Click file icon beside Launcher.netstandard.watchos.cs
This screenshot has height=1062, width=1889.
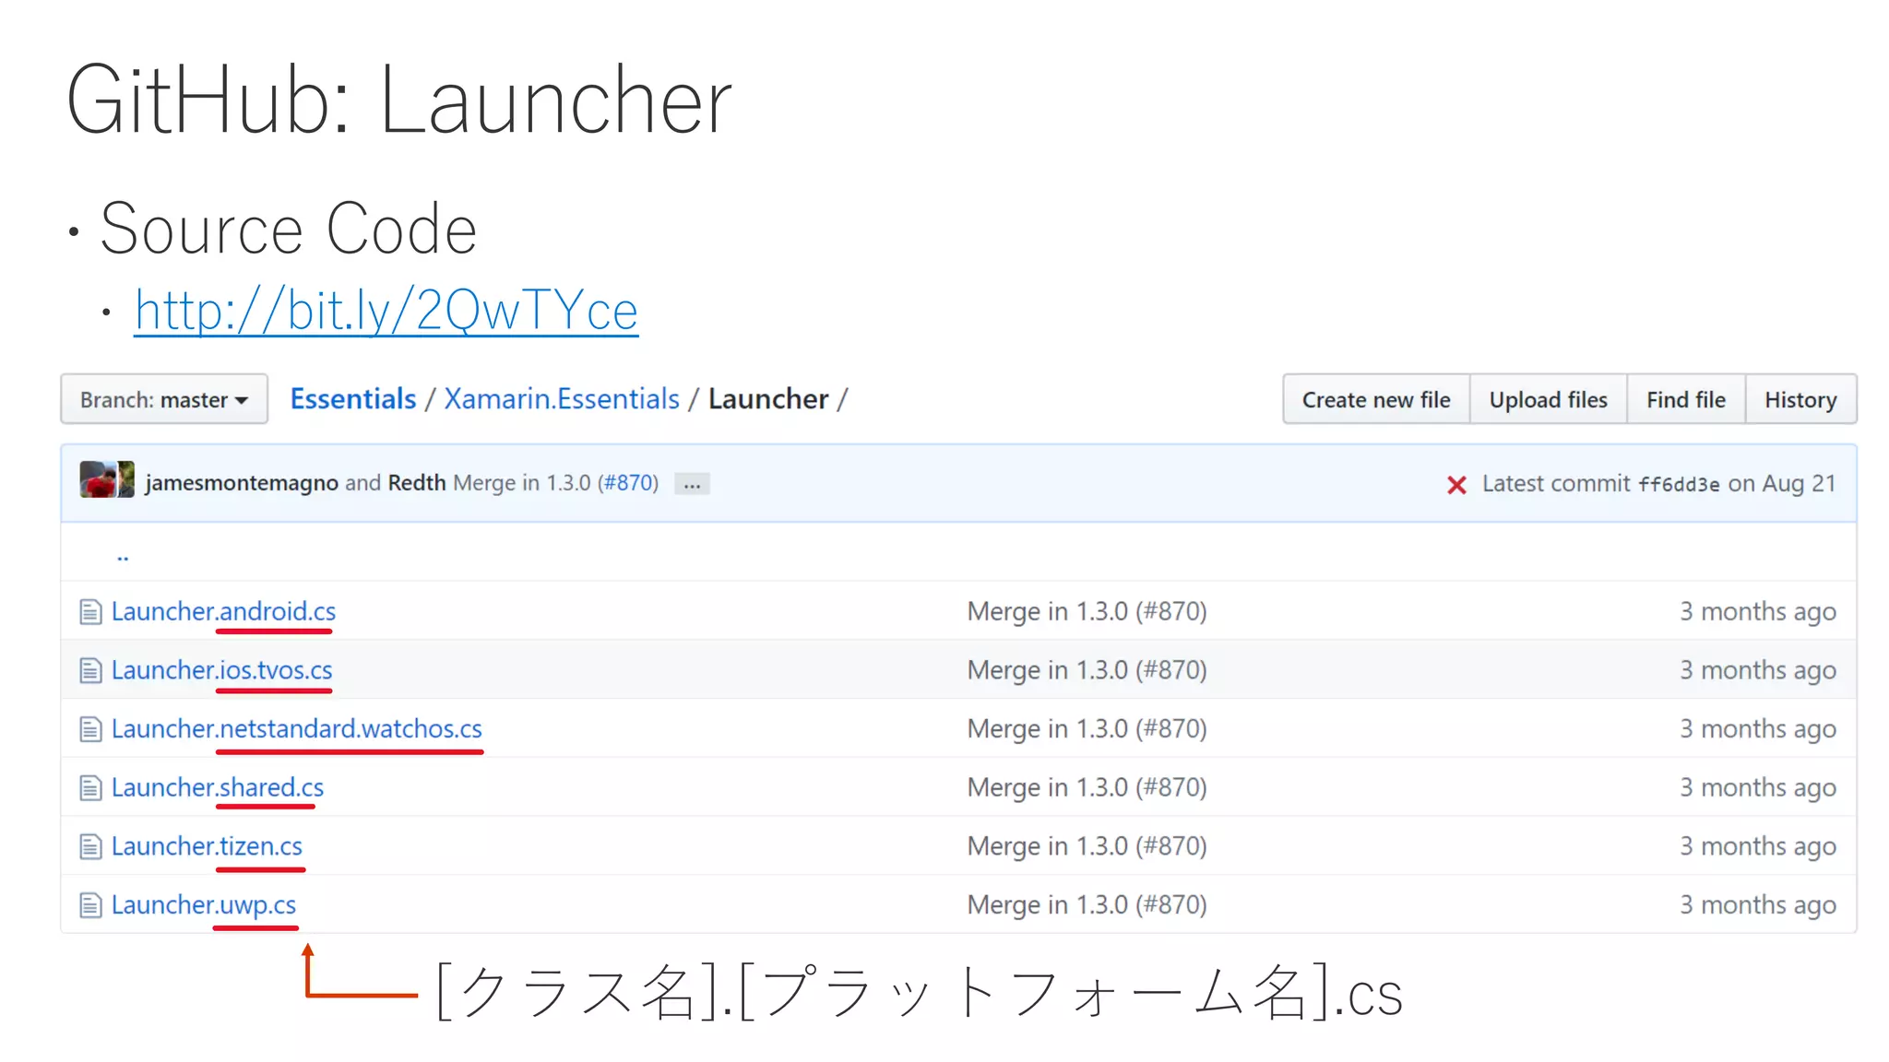[x=90, y=729]
